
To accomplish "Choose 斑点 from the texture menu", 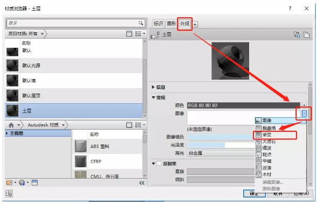I will [280, 154].
